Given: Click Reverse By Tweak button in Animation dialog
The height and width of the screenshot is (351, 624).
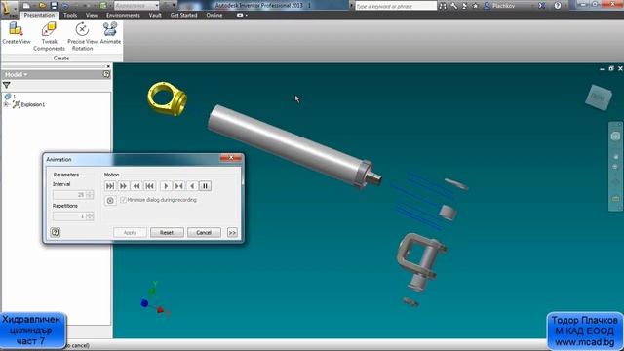Looking at the screenshot, I should (149, 186).
